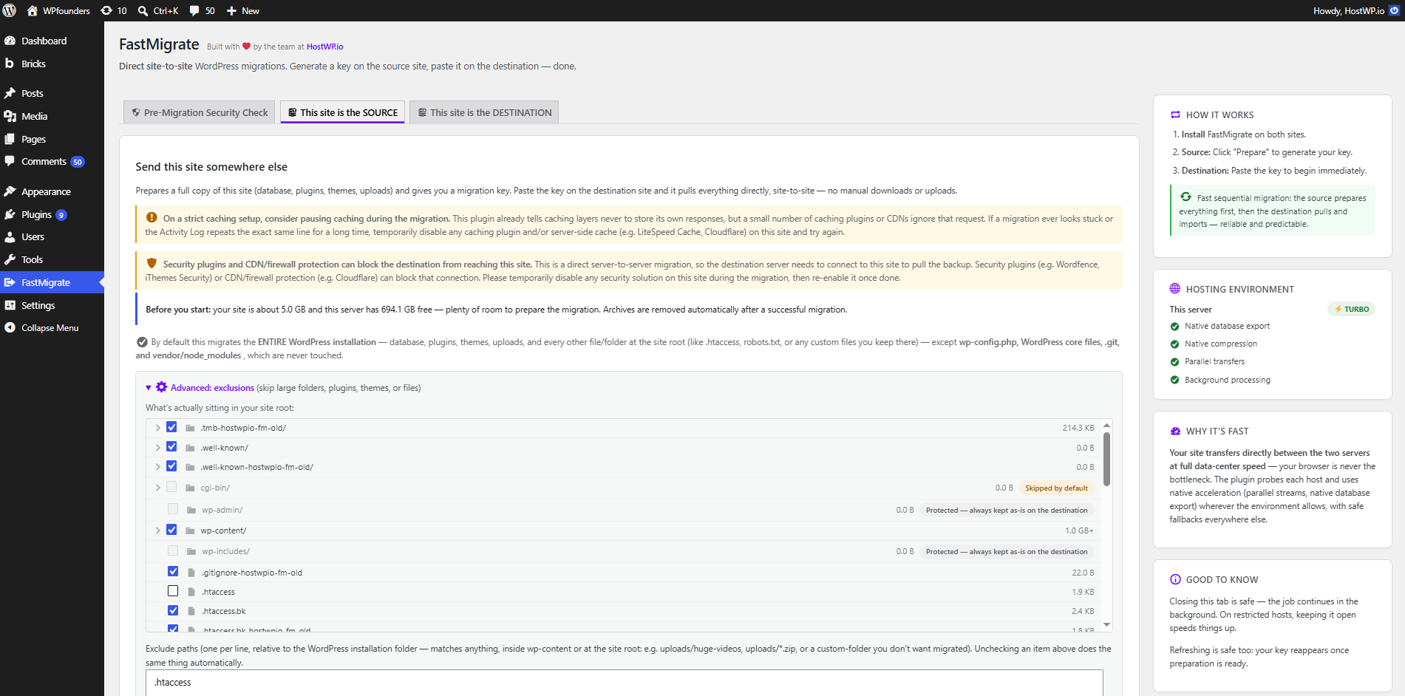Image resolution: width=1405 pixels, height=696 pixels.
Task: Uncheck the wp-content/ folder
Action: click(x=171, y=530)
